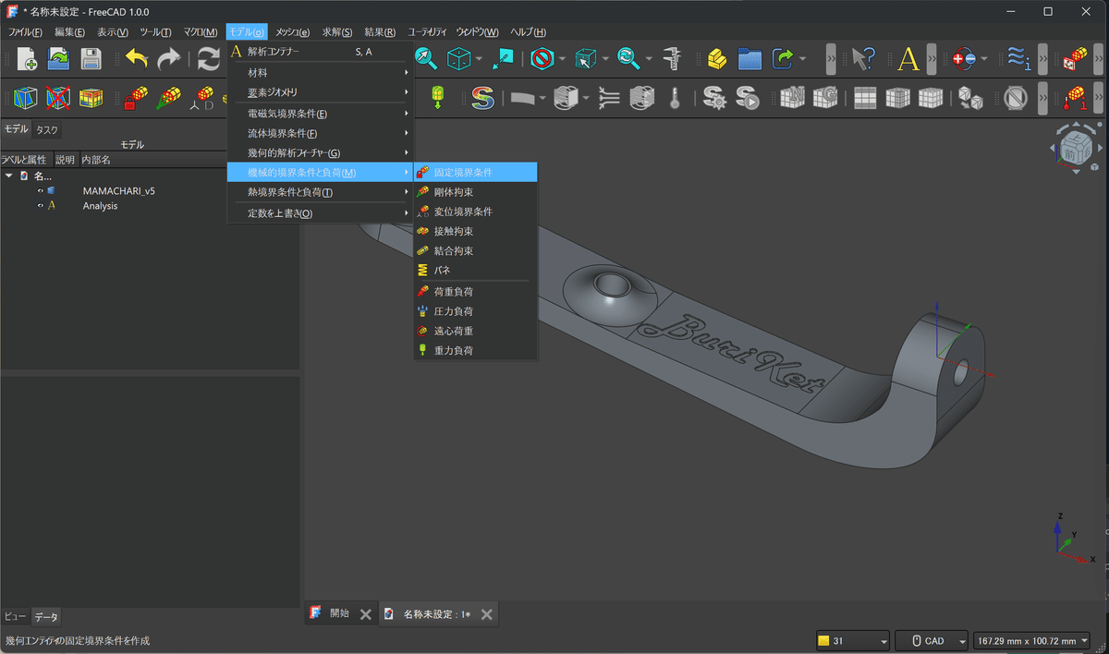Image resolution: width=1109 pixels, height=654 pixels.
Task: Select 接触拘束 in the submenu
Action: click(x=475, y=231)
